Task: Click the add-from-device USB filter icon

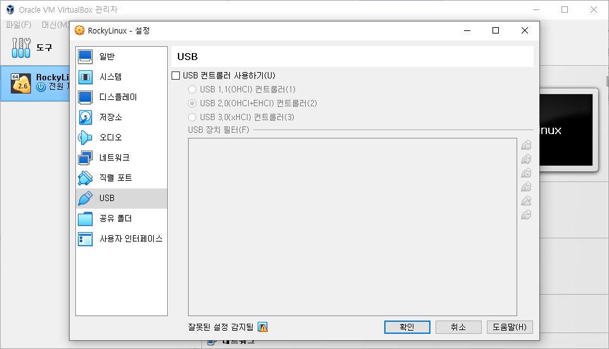Action: [526, 159]
